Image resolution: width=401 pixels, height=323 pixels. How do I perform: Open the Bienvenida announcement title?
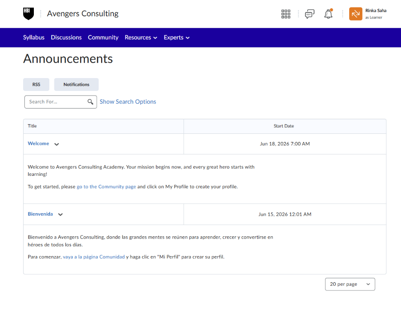point(40,214)
